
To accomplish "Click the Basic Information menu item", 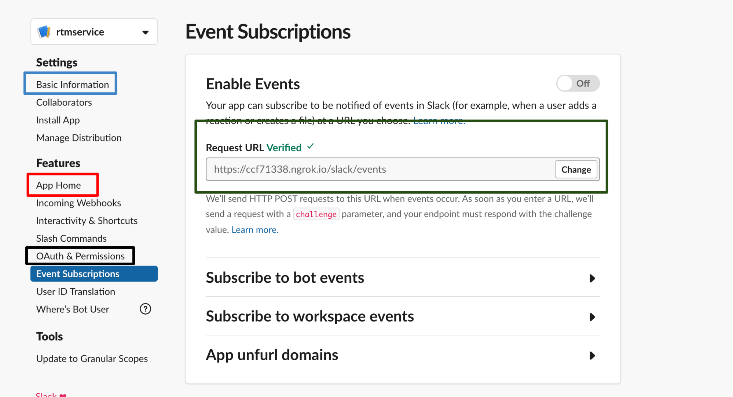I will coord(72,84).
